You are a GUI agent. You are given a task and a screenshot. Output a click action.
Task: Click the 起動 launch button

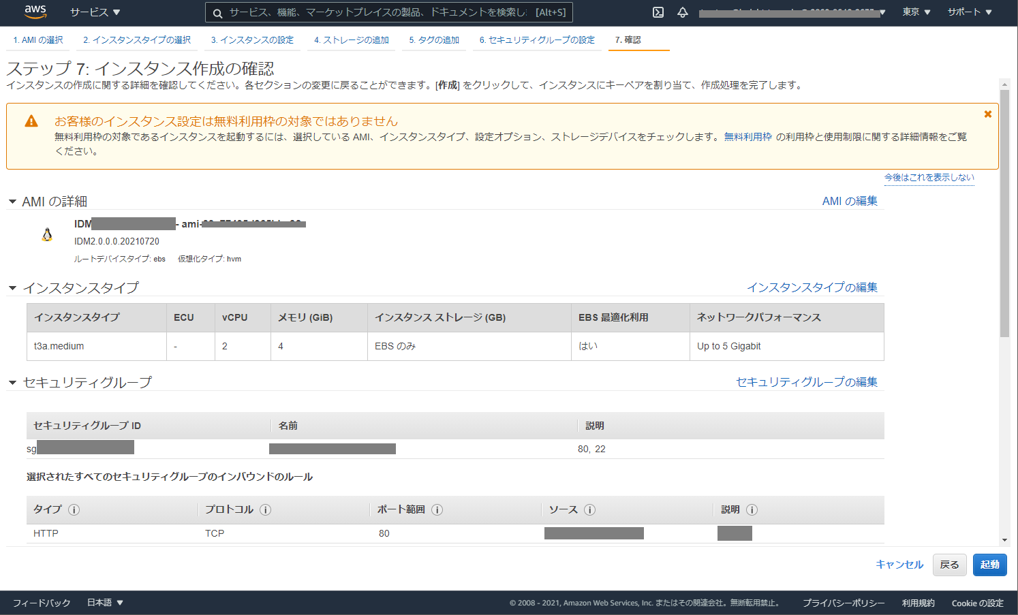click(990, 565)
